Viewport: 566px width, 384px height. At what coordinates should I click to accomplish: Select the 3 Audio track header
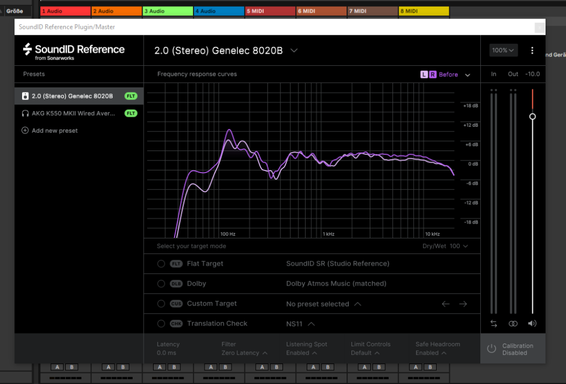[x=168, y=11]
